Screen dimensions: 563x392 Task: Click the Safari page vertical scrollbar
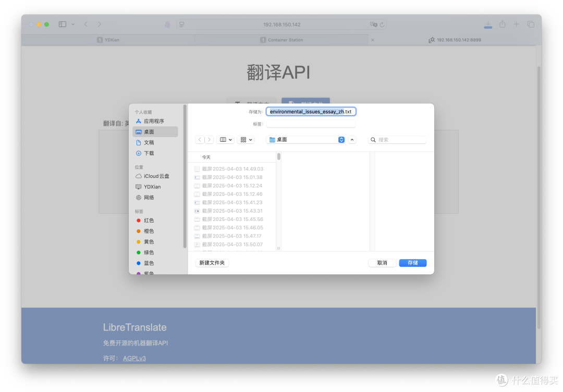coord(538,198)
